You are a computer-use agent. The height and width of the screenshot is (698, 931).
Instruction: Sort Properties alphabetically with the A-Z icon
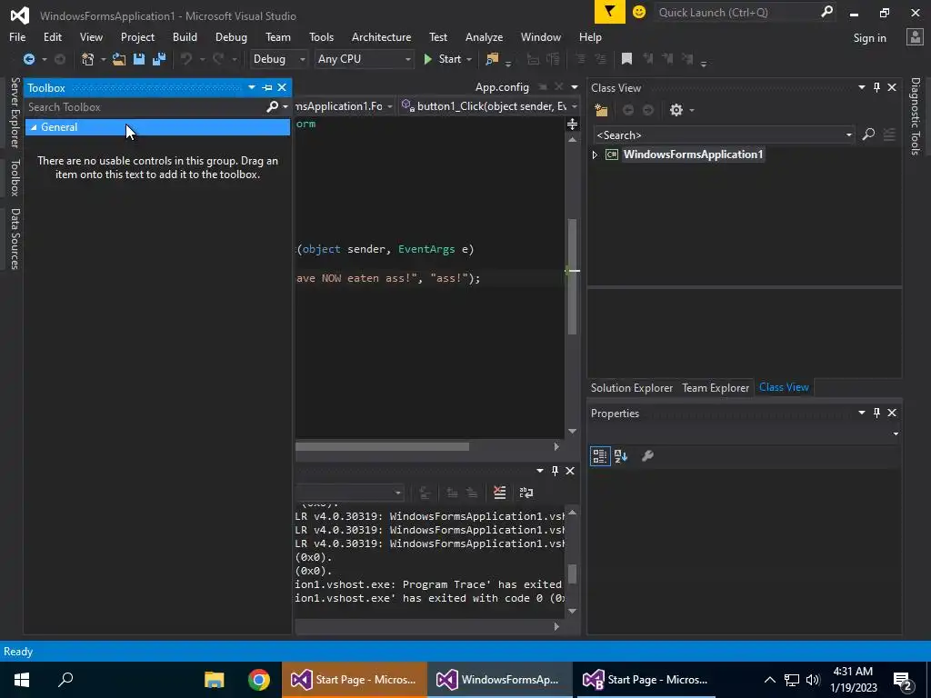621,456
